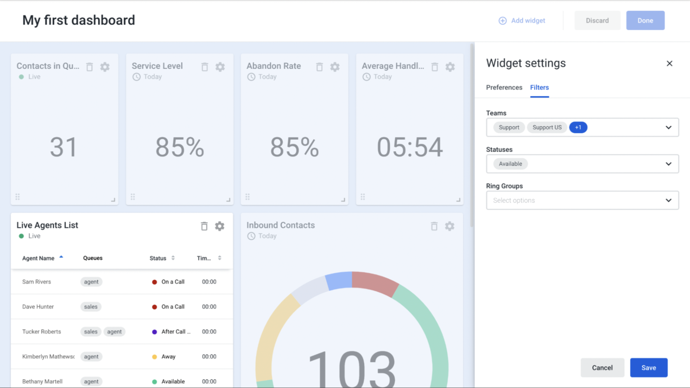This screenshot has width=690, height=388.
Task: Click the Support US team chip
Action: [547, 128]
